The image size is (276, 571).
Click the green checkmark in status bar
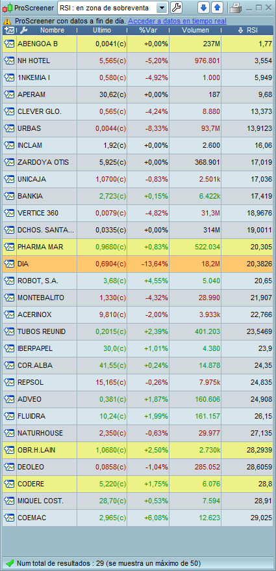click(x=10, y=563)
